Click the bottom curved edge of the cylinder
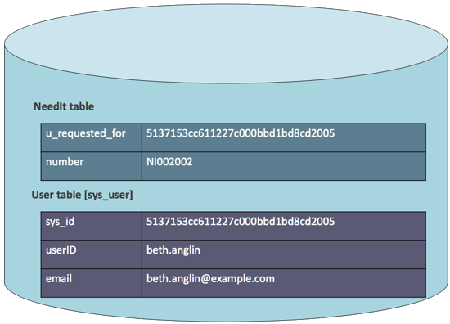 pyautogui.click(x=226, y=317)
